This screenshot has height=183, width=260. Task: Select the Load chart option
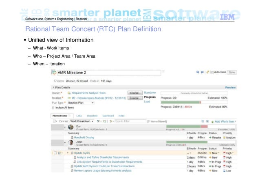[x=147, y=101]
